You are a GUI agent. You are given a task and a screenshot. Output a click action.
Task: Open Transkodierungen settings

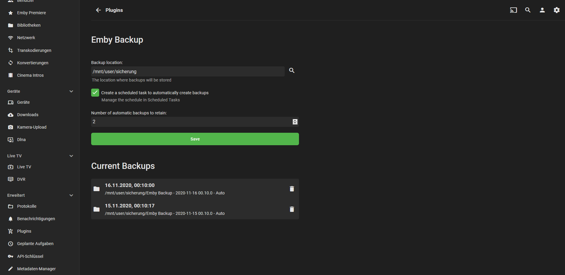click(x=34, y=50)
